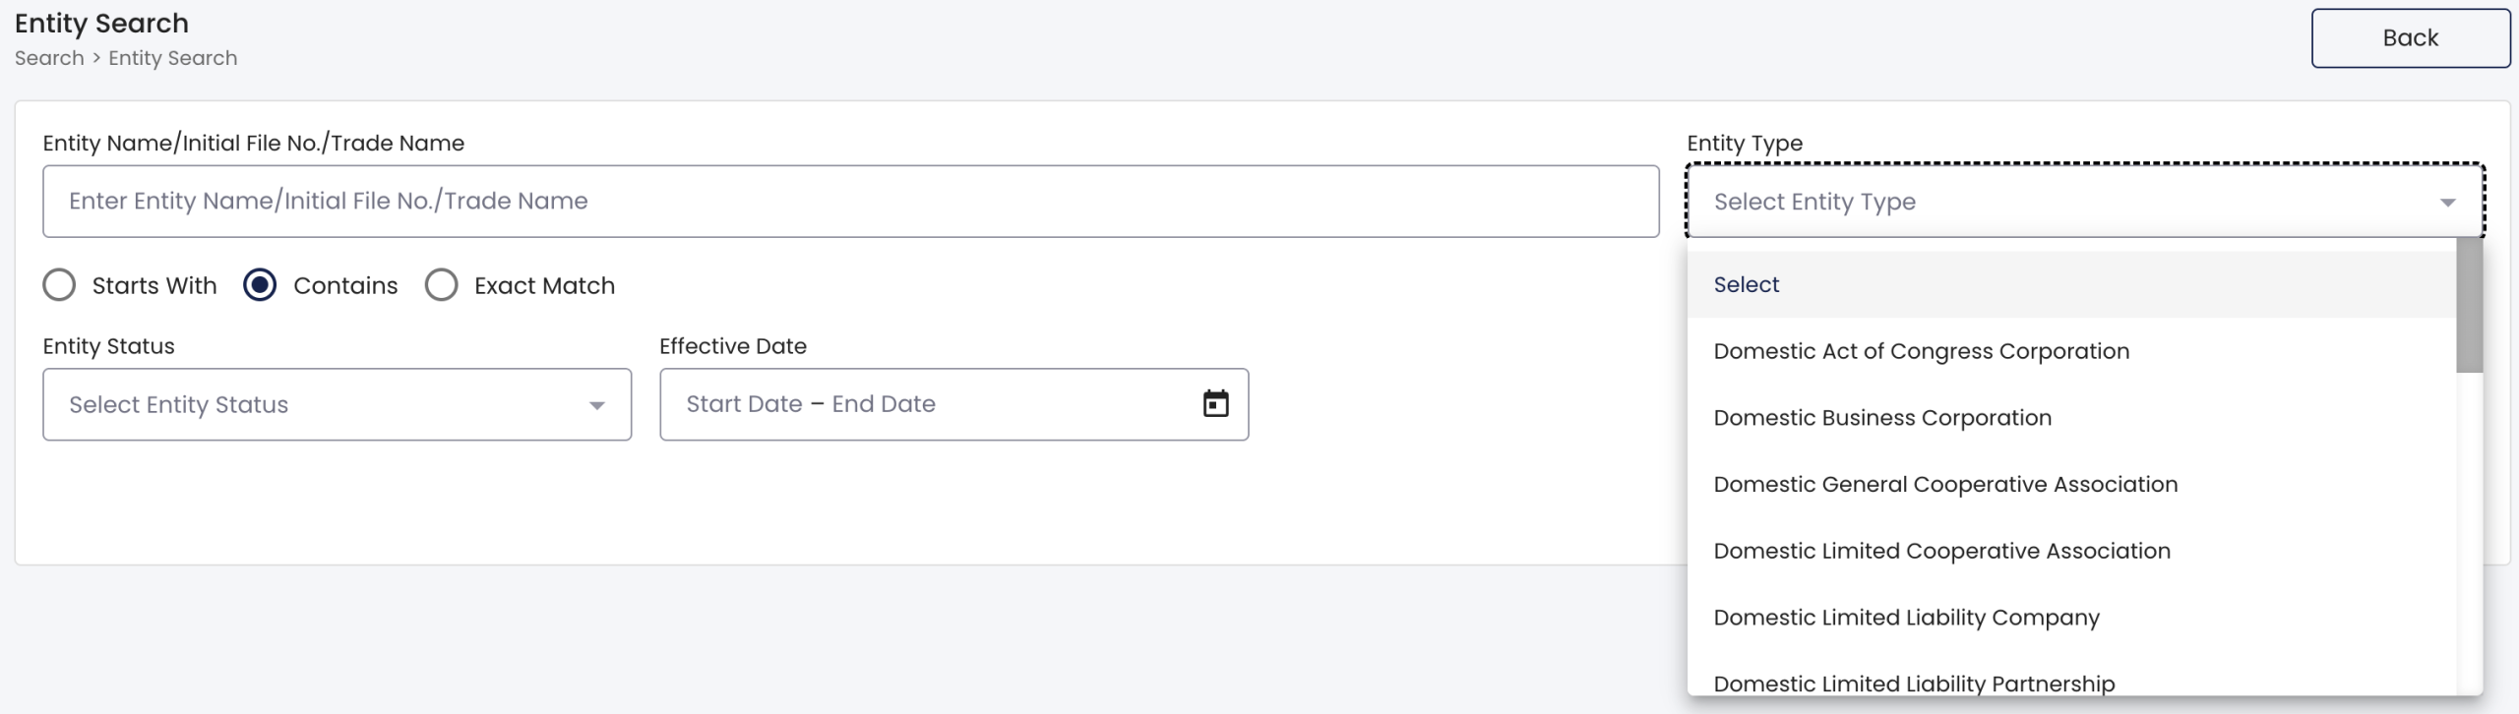Select the Exact Match radio button
This screenshot has height=714, width=2519.
point(441,285)
